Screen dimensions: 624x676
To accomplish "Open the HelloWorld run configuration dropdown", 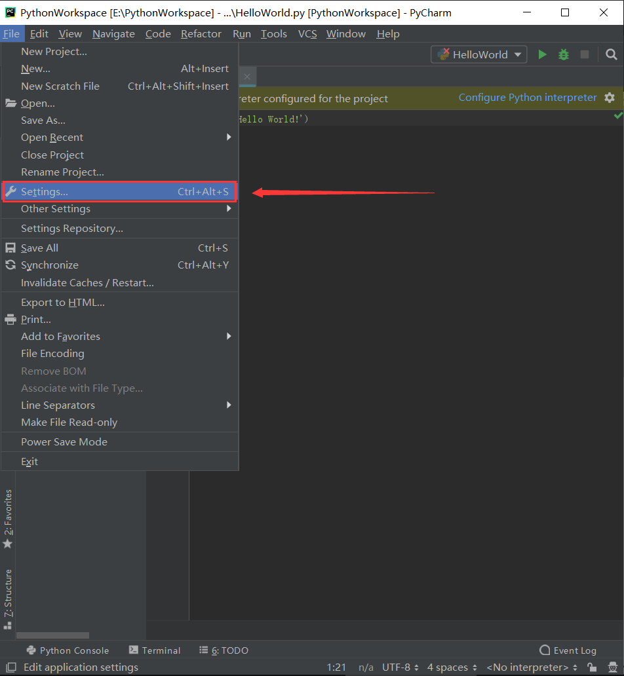I will tap(478, 54).
